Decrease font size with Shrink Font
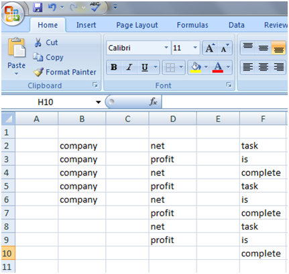289x274 pixels. (x=225, y=48)
